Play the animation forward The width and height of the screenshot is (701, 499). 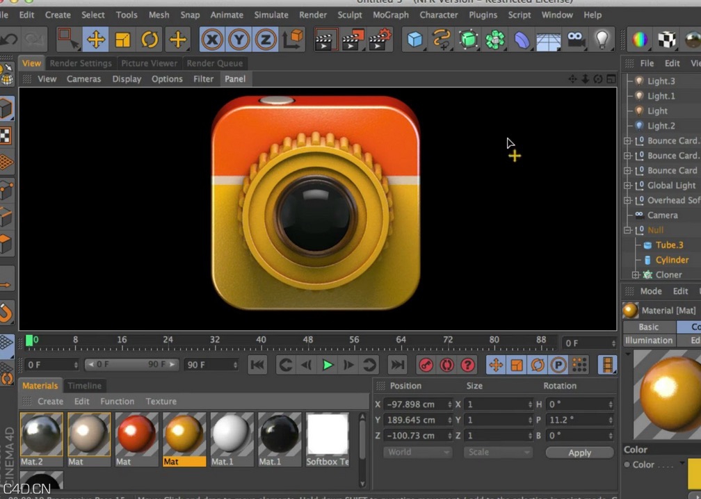pyautogui.click(x=328, y=364)
